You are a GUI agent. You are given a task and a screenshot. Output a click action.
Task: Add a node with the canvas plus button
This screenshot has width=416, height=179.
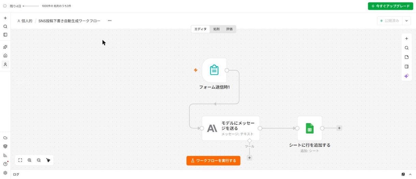click(x=406, y=38)
